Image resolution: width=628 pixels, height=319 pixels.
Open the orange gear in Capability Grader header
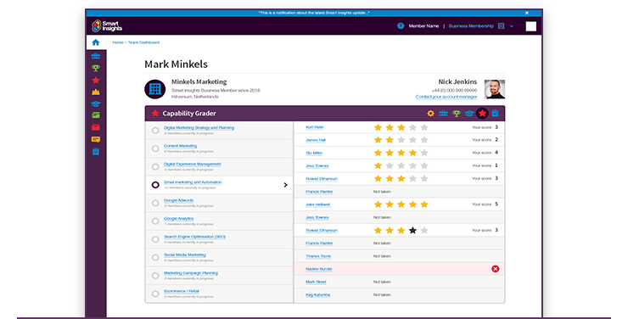pos(430,114)
